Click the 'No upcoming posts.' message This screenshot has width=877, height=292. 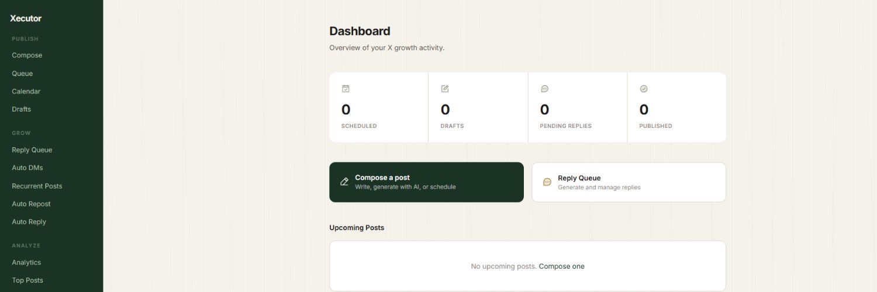coord(503,266)
